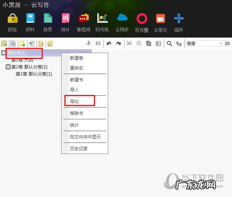Choose 重命名 from context menu
This screenshot has height=197, width=232.
click(x=76, y=68)
